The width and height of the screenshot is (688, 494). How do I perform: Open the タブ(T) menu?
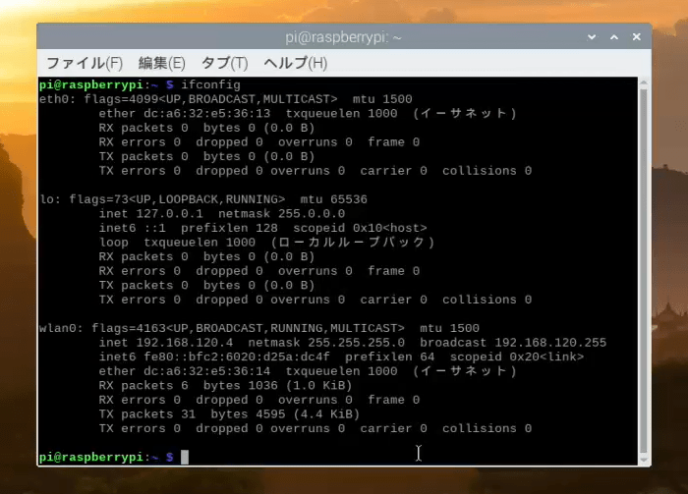(x=224, y=63)
